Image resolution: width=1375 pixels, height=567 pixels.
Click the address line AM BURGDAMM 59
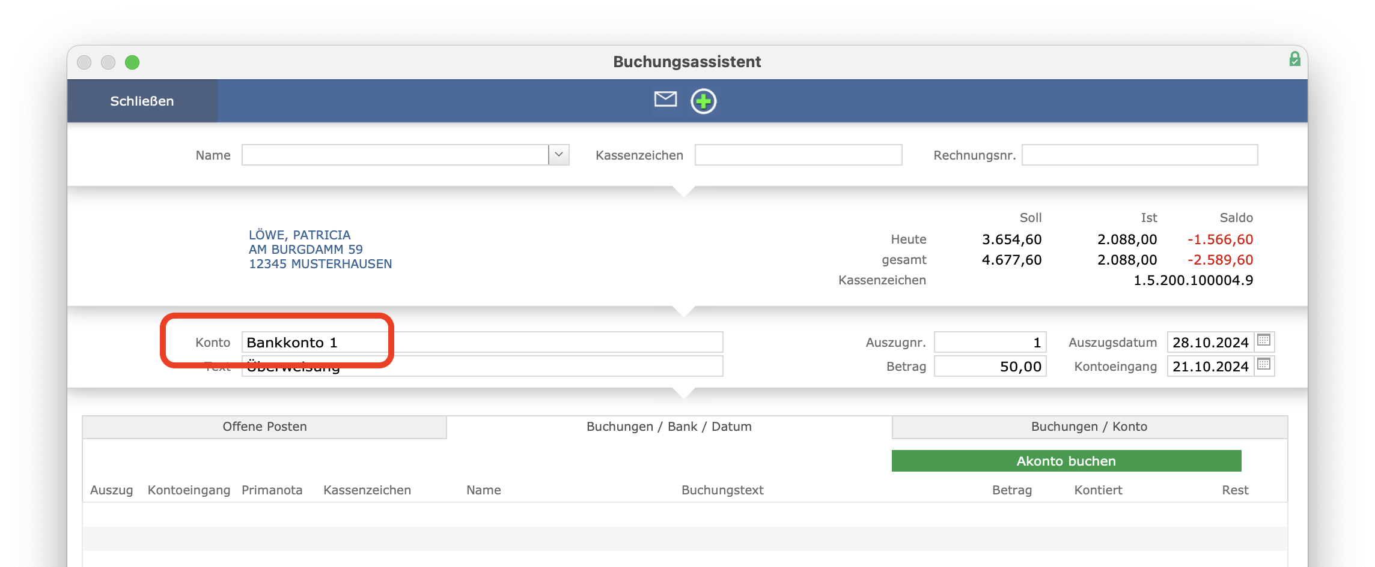point(306,249)
